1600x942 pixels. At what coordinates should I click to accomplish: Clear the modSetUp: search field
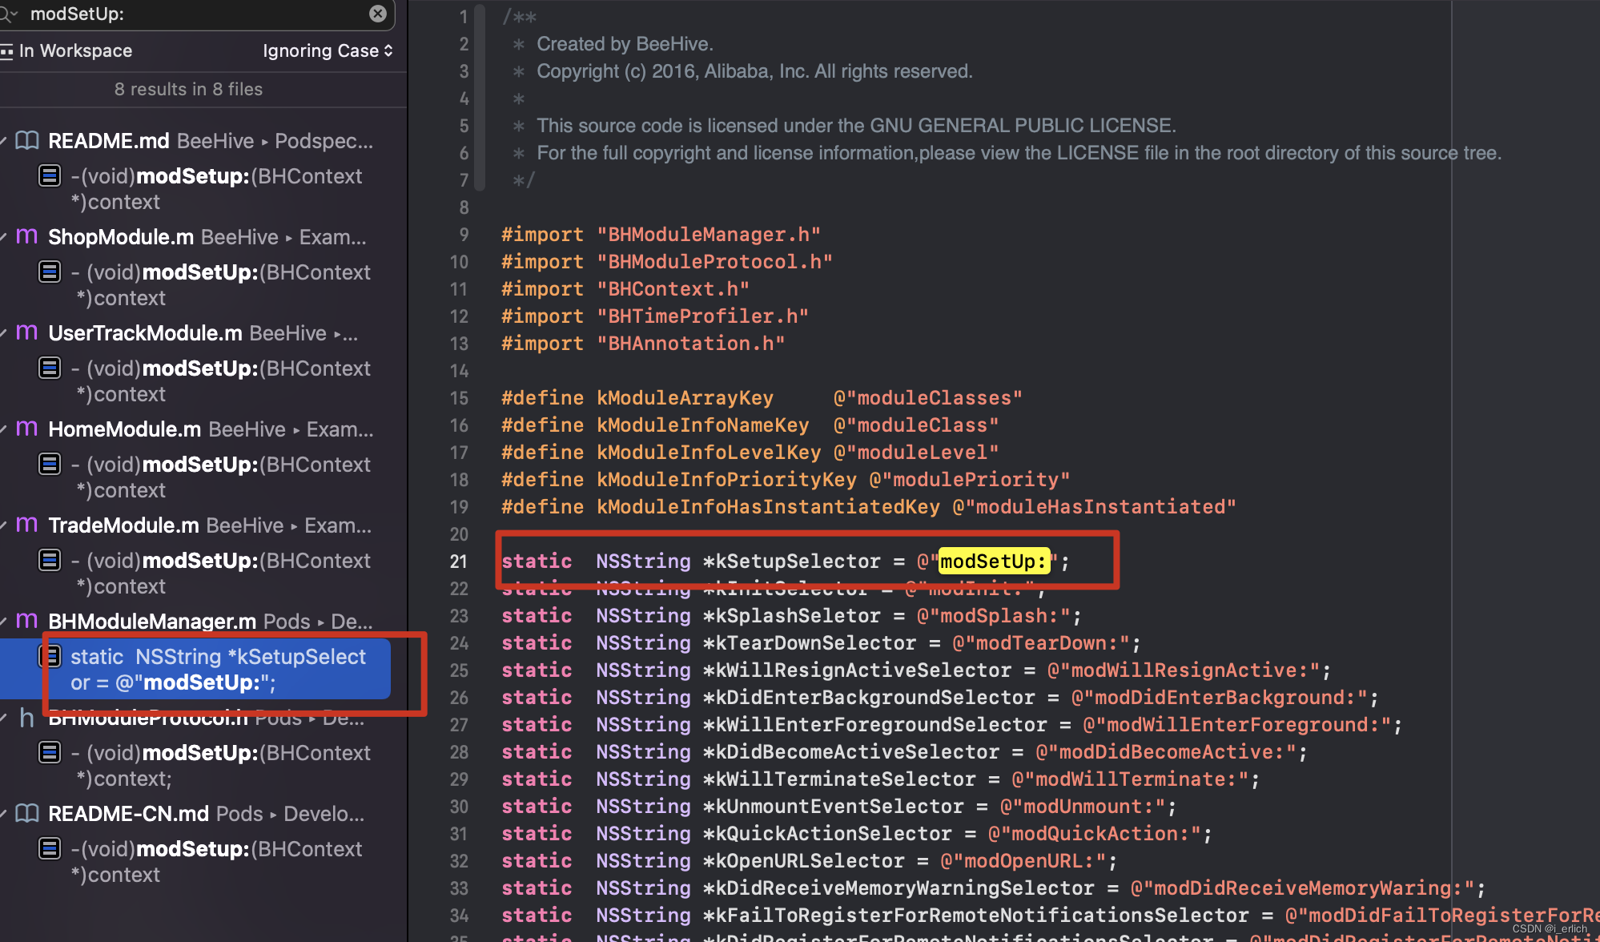tap(378, 14)
